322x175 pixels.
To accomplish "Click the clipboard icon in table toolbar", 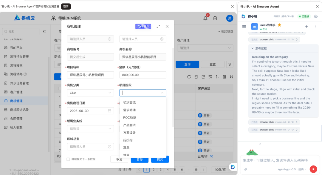I will 224,77.
